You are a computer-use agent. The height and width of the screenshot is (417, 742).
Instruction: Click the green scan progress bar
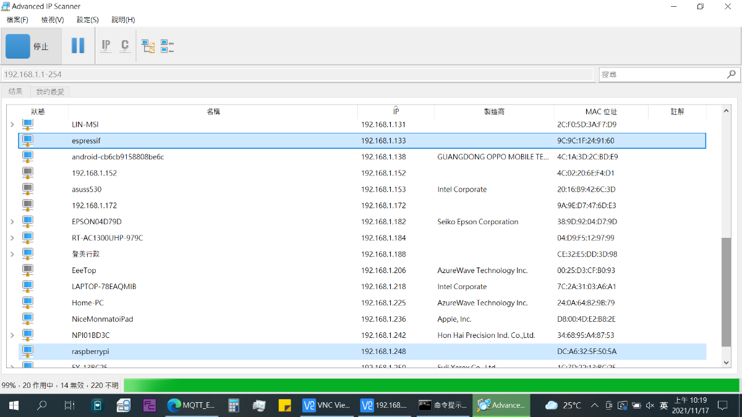(x=431, y=385)
